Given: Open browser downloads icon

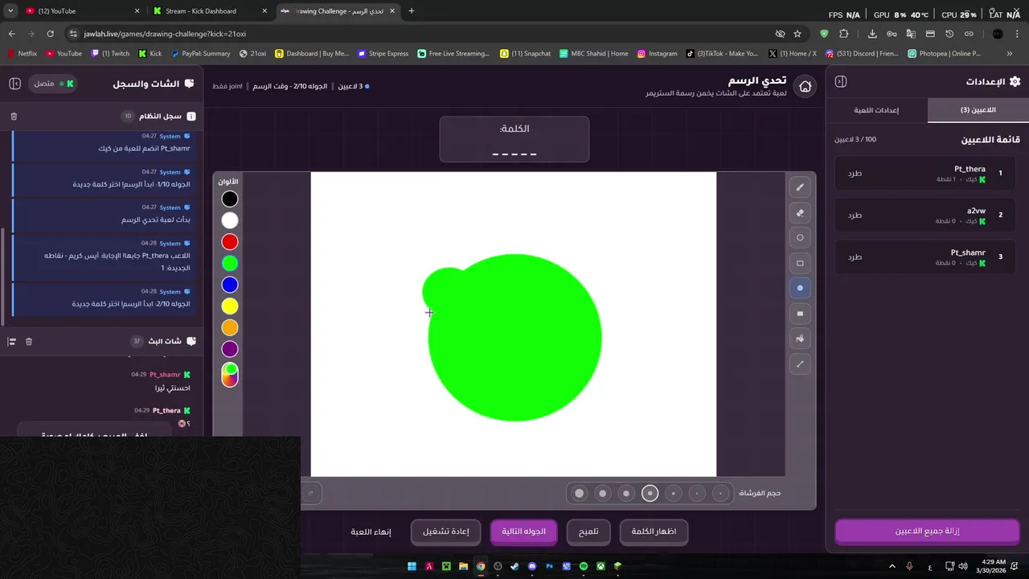Looking at the screenshot, I should pyautogui.click(x=872, y=34).
